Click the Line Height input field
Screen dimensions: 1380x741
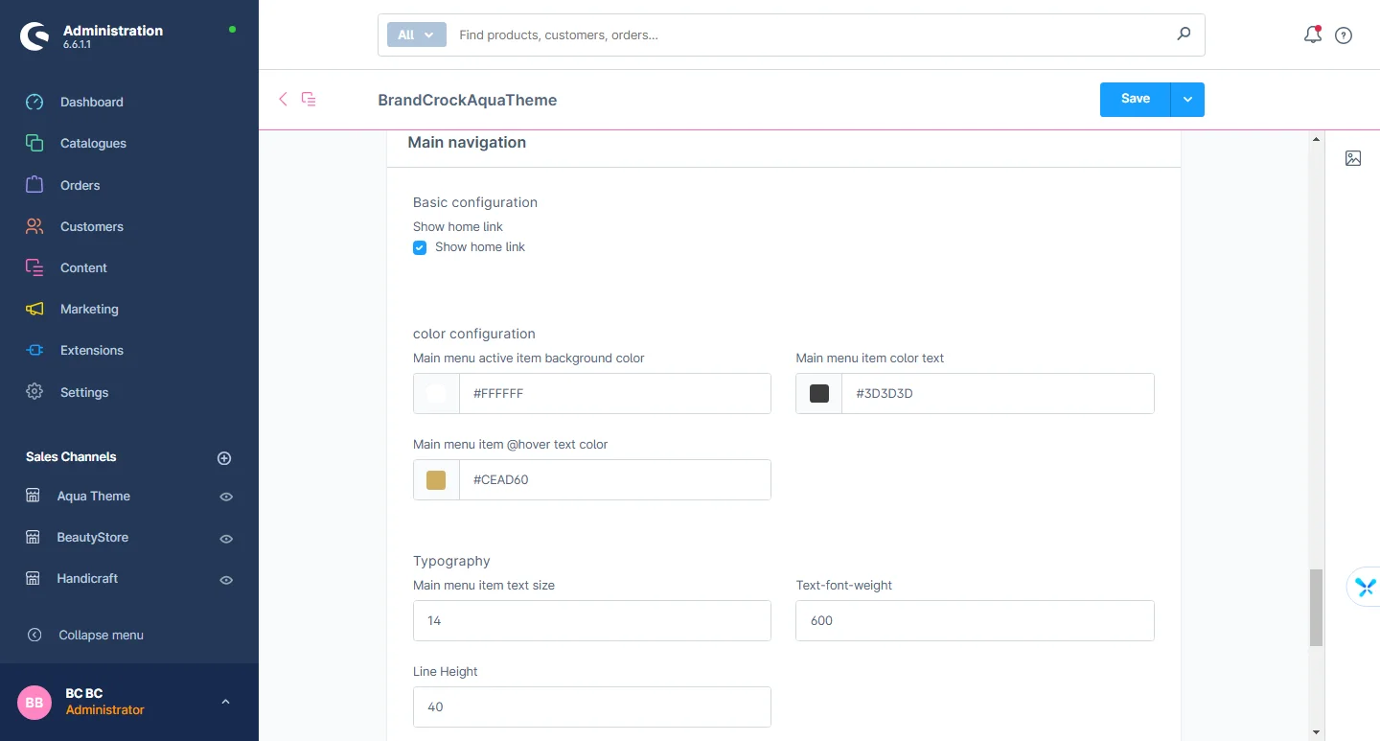tap(591, 706)
